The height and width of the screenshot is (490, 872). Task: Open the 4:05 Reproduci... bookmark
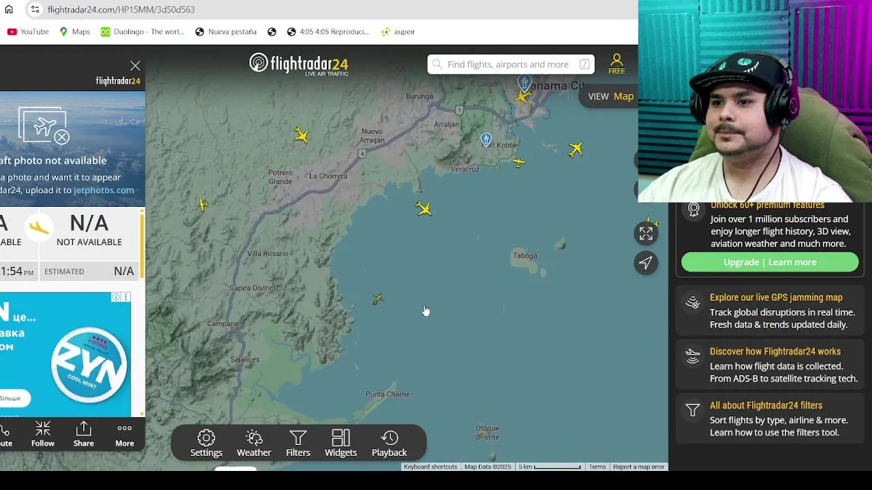pyautogui.click(x=328, y=31)
